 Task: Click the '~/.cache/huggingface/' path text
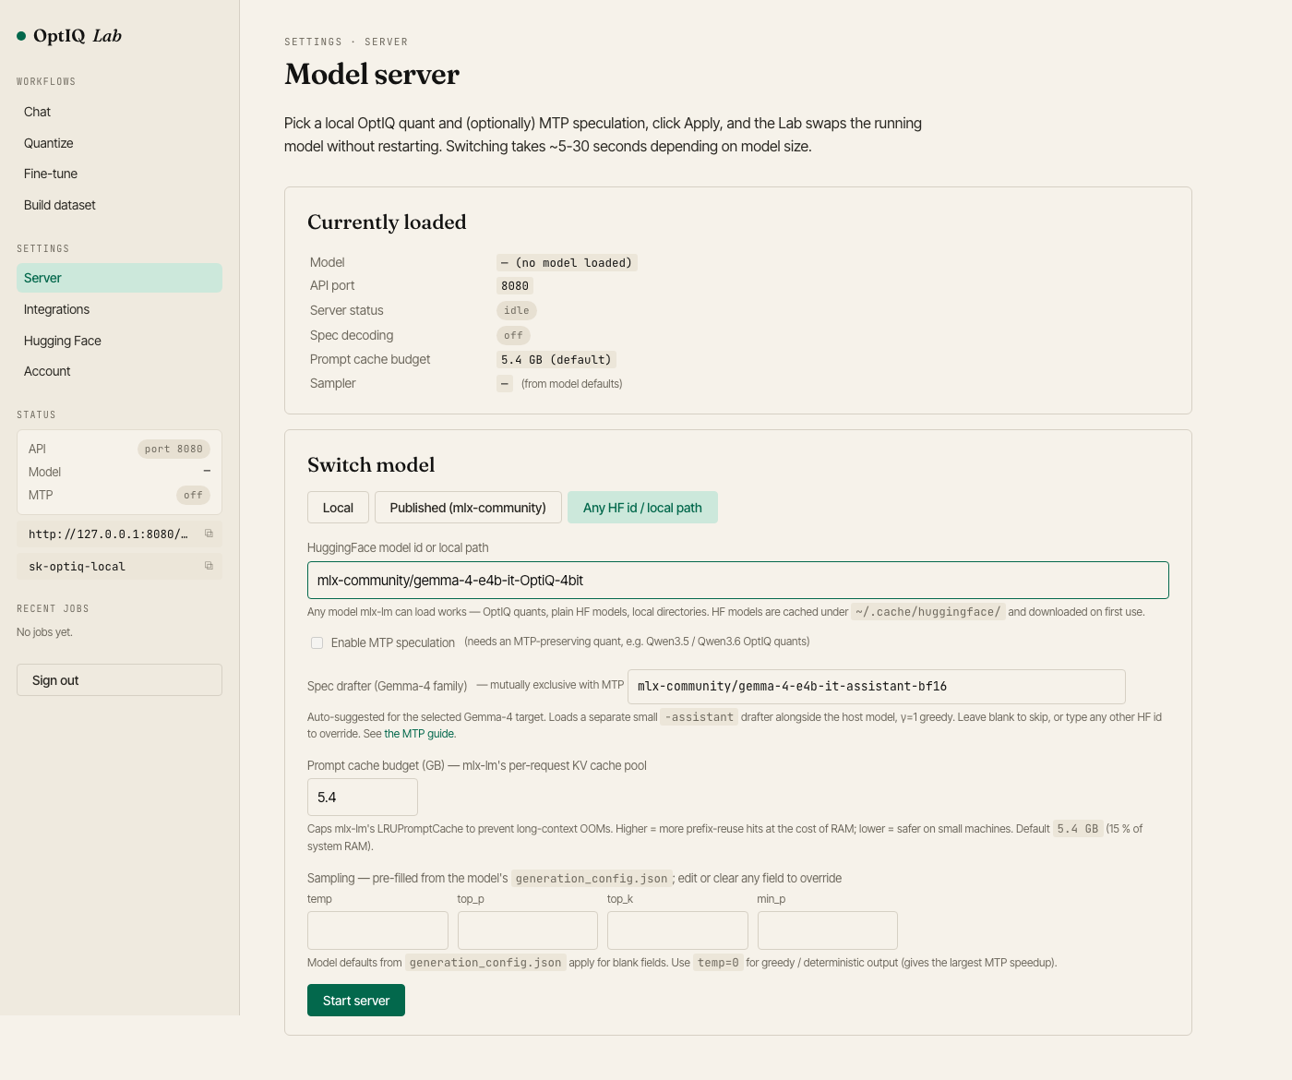pyautogui.click(x=927, y=612)
